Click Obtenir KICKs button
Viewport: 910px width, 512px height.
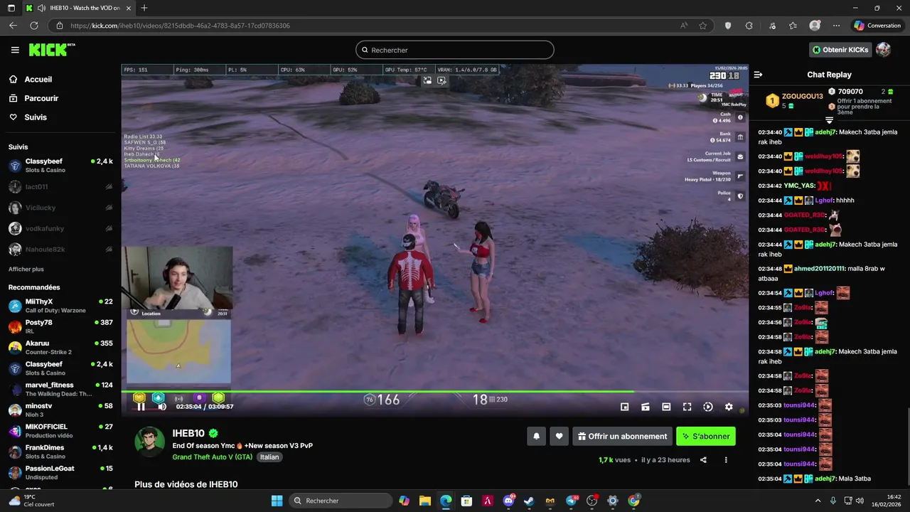click(840, 50)
